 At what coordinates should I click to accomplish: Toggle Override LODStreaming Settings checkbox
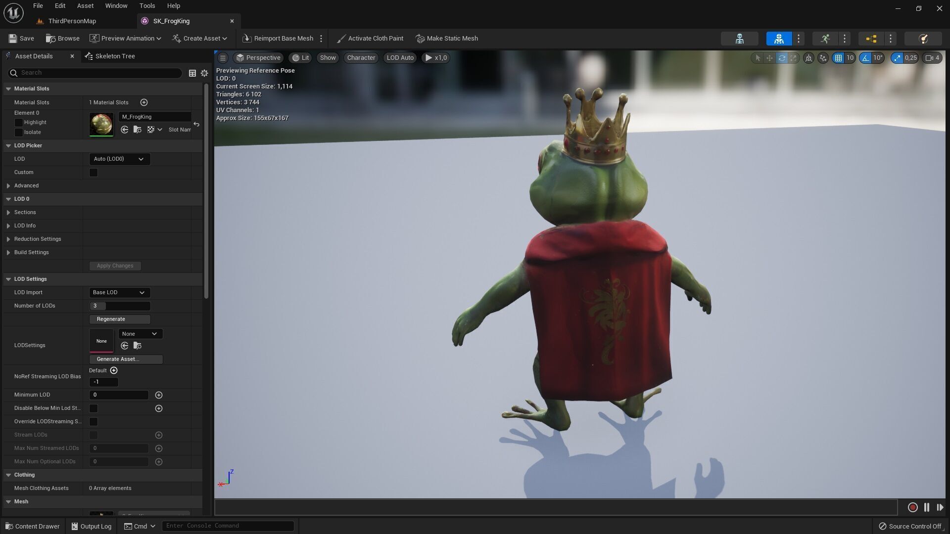click(94, 422)
